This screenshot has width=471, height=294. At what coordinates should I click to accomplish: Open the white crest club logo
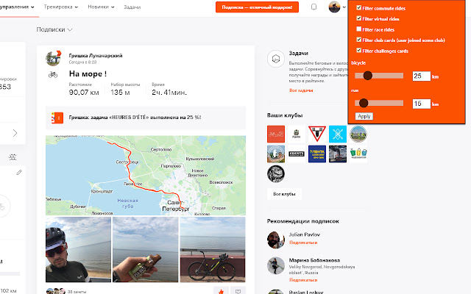click(x=297, y=134)
